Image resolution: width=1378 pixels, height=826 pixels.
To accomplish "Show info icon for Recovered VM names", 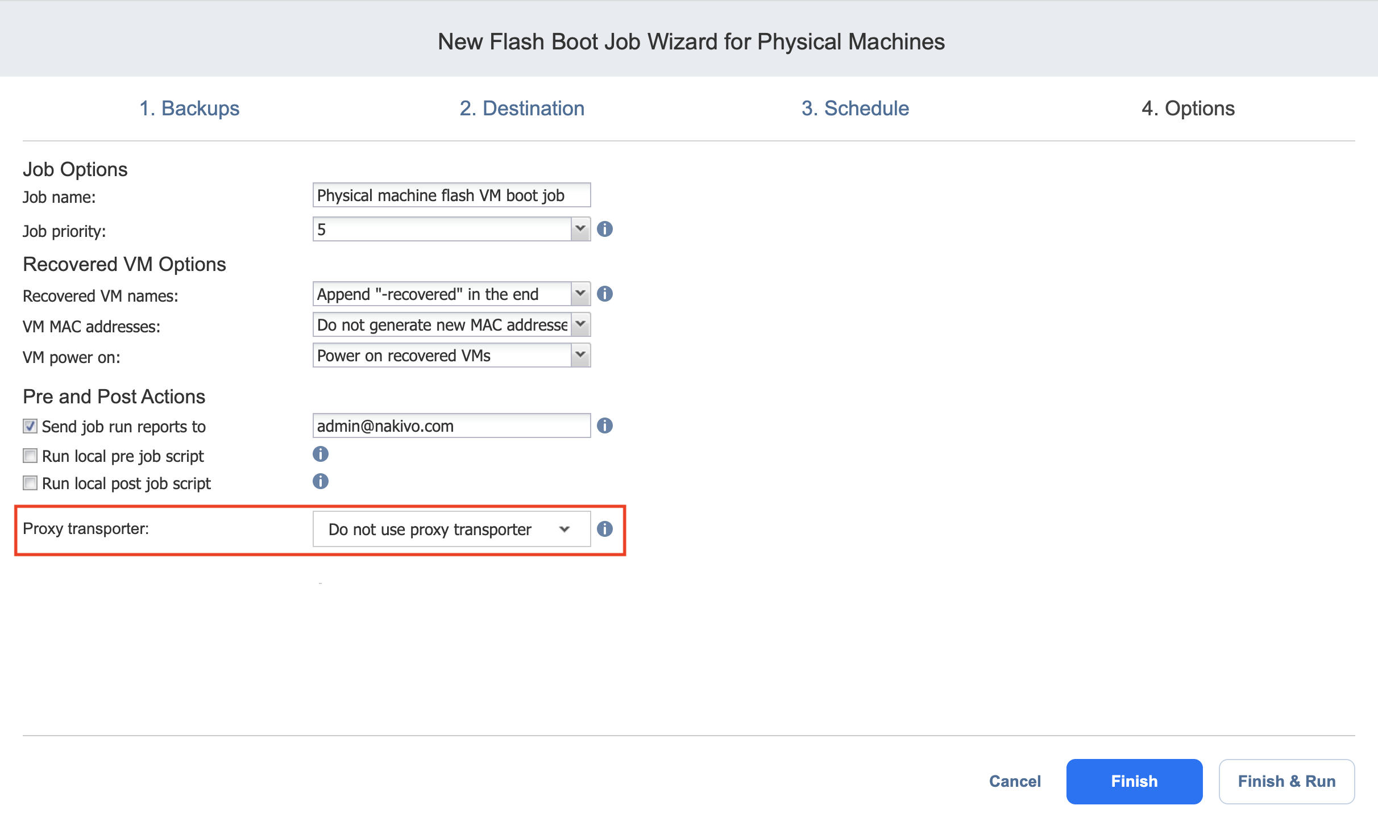I will [605, 294].
